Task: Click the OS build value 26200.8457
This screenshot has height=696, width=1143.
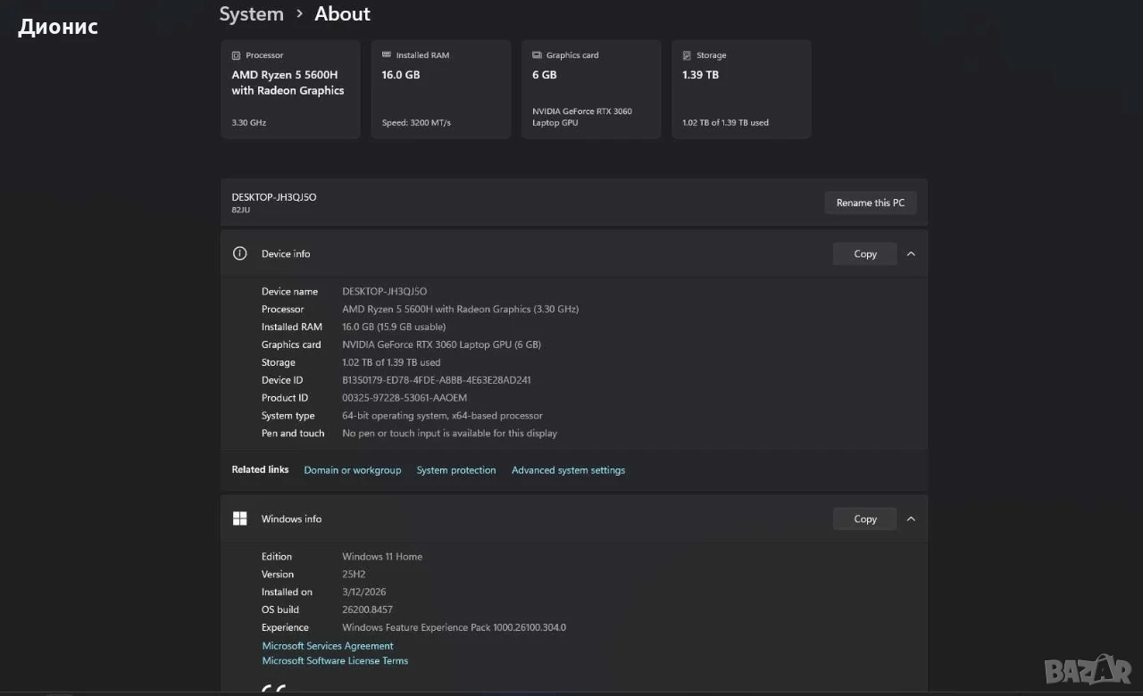Action: (367, 609)
